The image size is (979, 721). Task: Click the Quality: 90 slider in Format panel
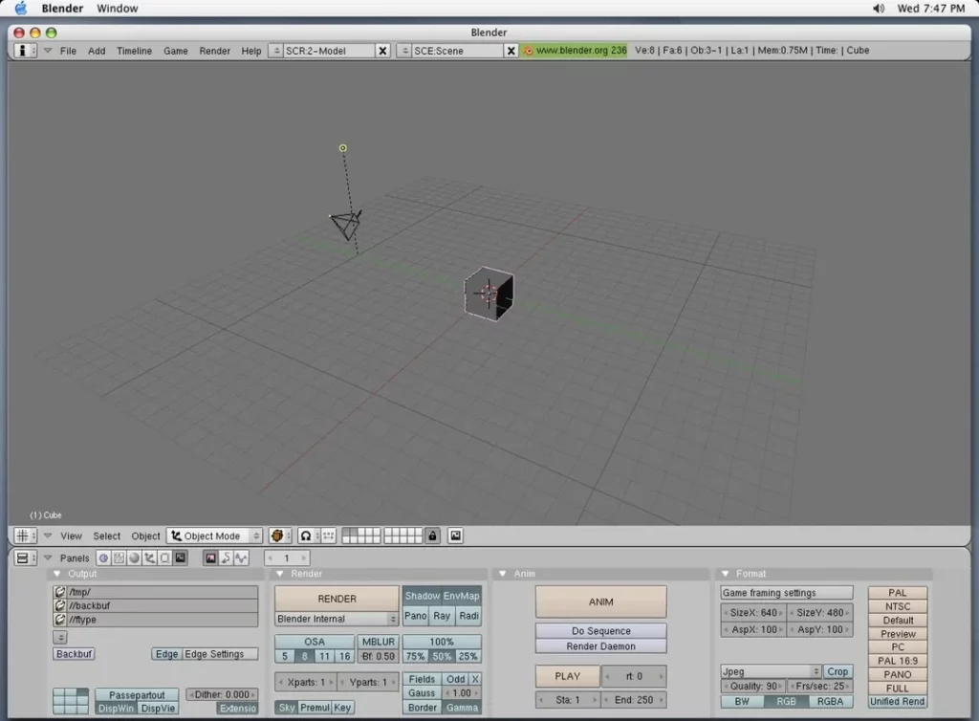[752, 686]
